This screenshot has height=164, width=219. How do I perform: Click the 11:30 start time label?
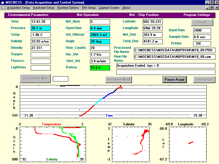pos(29,115)
